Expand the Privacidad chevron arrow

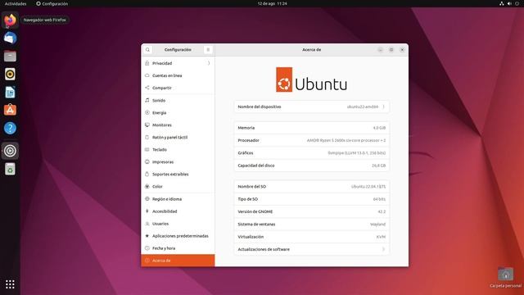(209, 63)
